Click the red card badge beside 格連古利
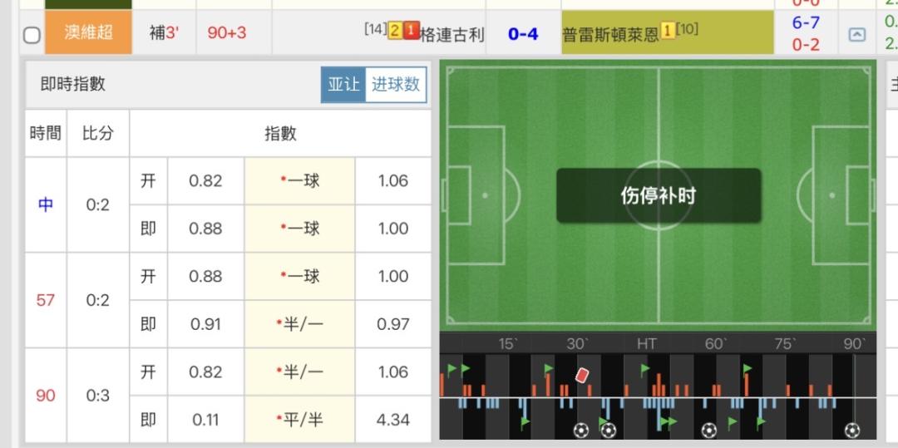Screen dimensions: 898x448 click(x=411, y=32)
